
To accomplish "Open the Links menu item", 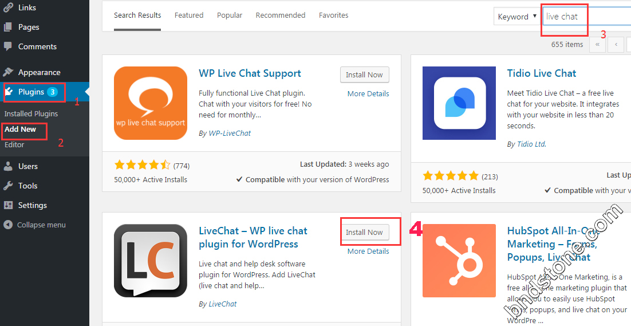I will click(x=27, y=7).
